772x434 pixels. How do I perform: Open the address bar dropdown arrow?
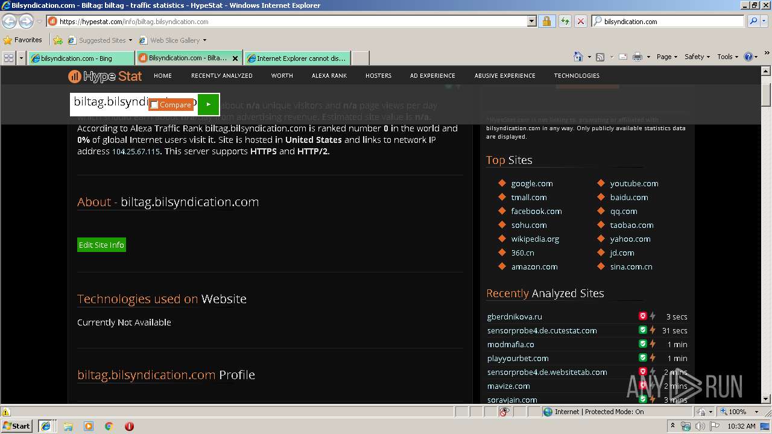point(531,21)
